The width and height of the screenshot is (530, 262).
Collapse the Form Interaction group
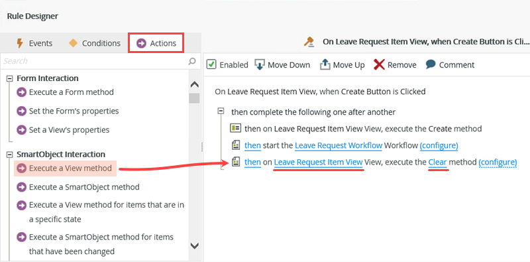pos(9,78)
